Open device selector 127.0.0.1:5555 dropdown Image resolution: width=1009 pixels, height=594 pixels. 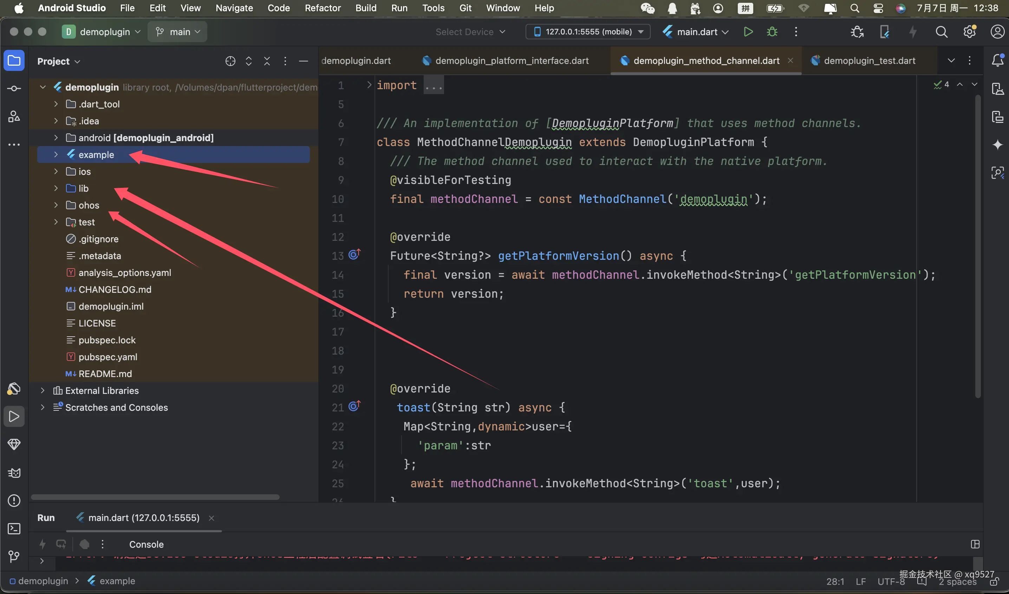click(x=588, y=32)
